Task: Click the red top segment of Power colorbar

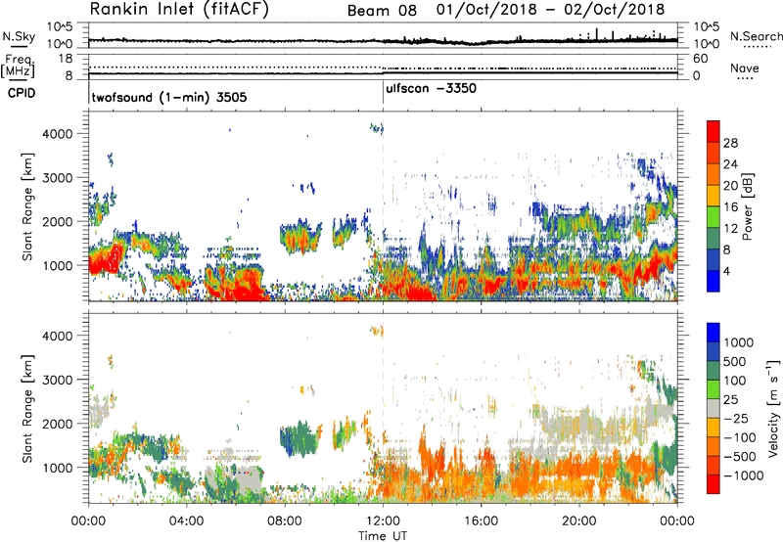Action: (x=714, y=132)
